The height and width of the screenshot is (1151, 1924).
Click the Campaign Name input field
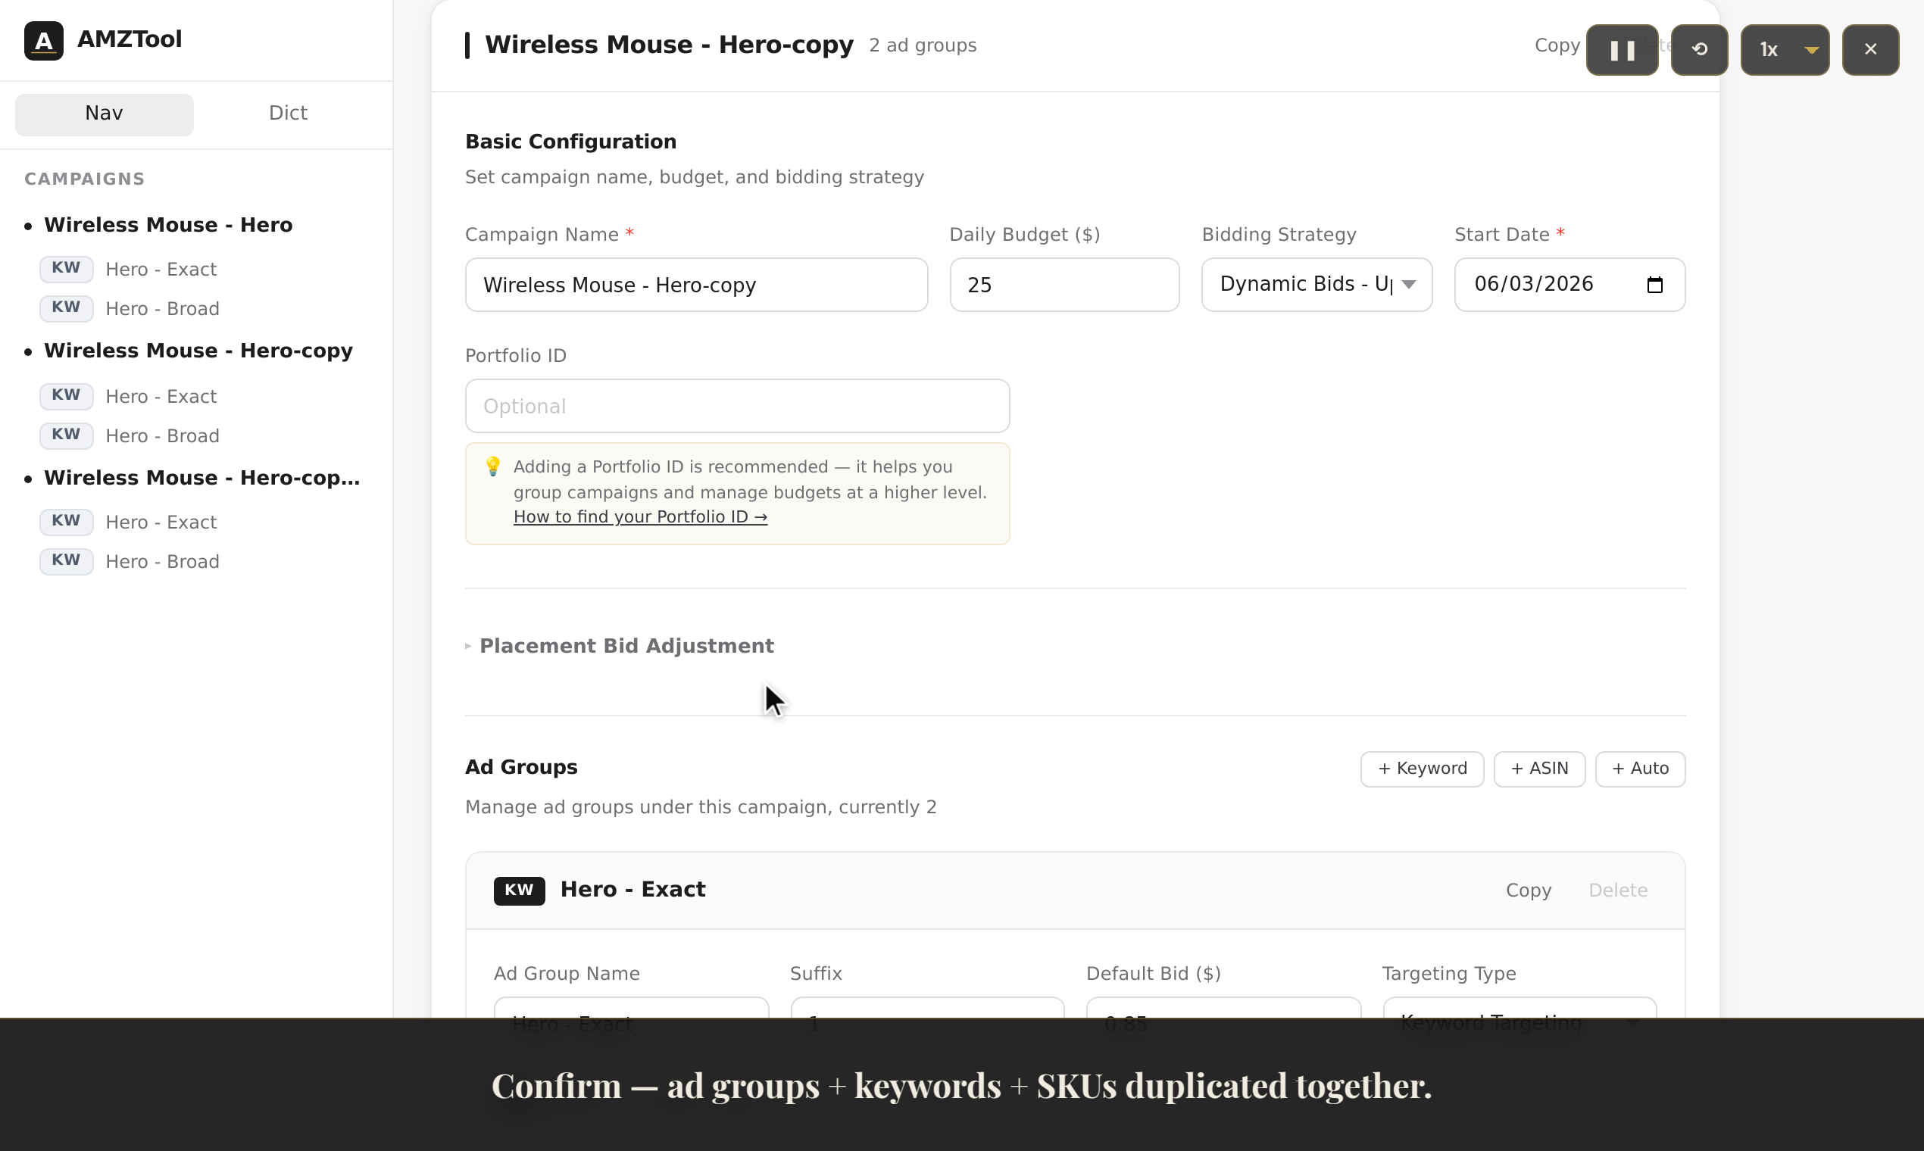click(x=696, y=285)
